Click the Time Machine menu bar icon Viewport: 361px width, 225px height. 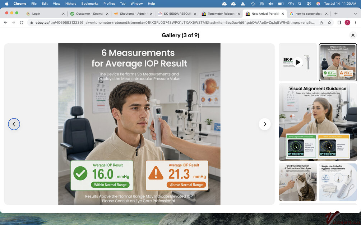[253, 4]
